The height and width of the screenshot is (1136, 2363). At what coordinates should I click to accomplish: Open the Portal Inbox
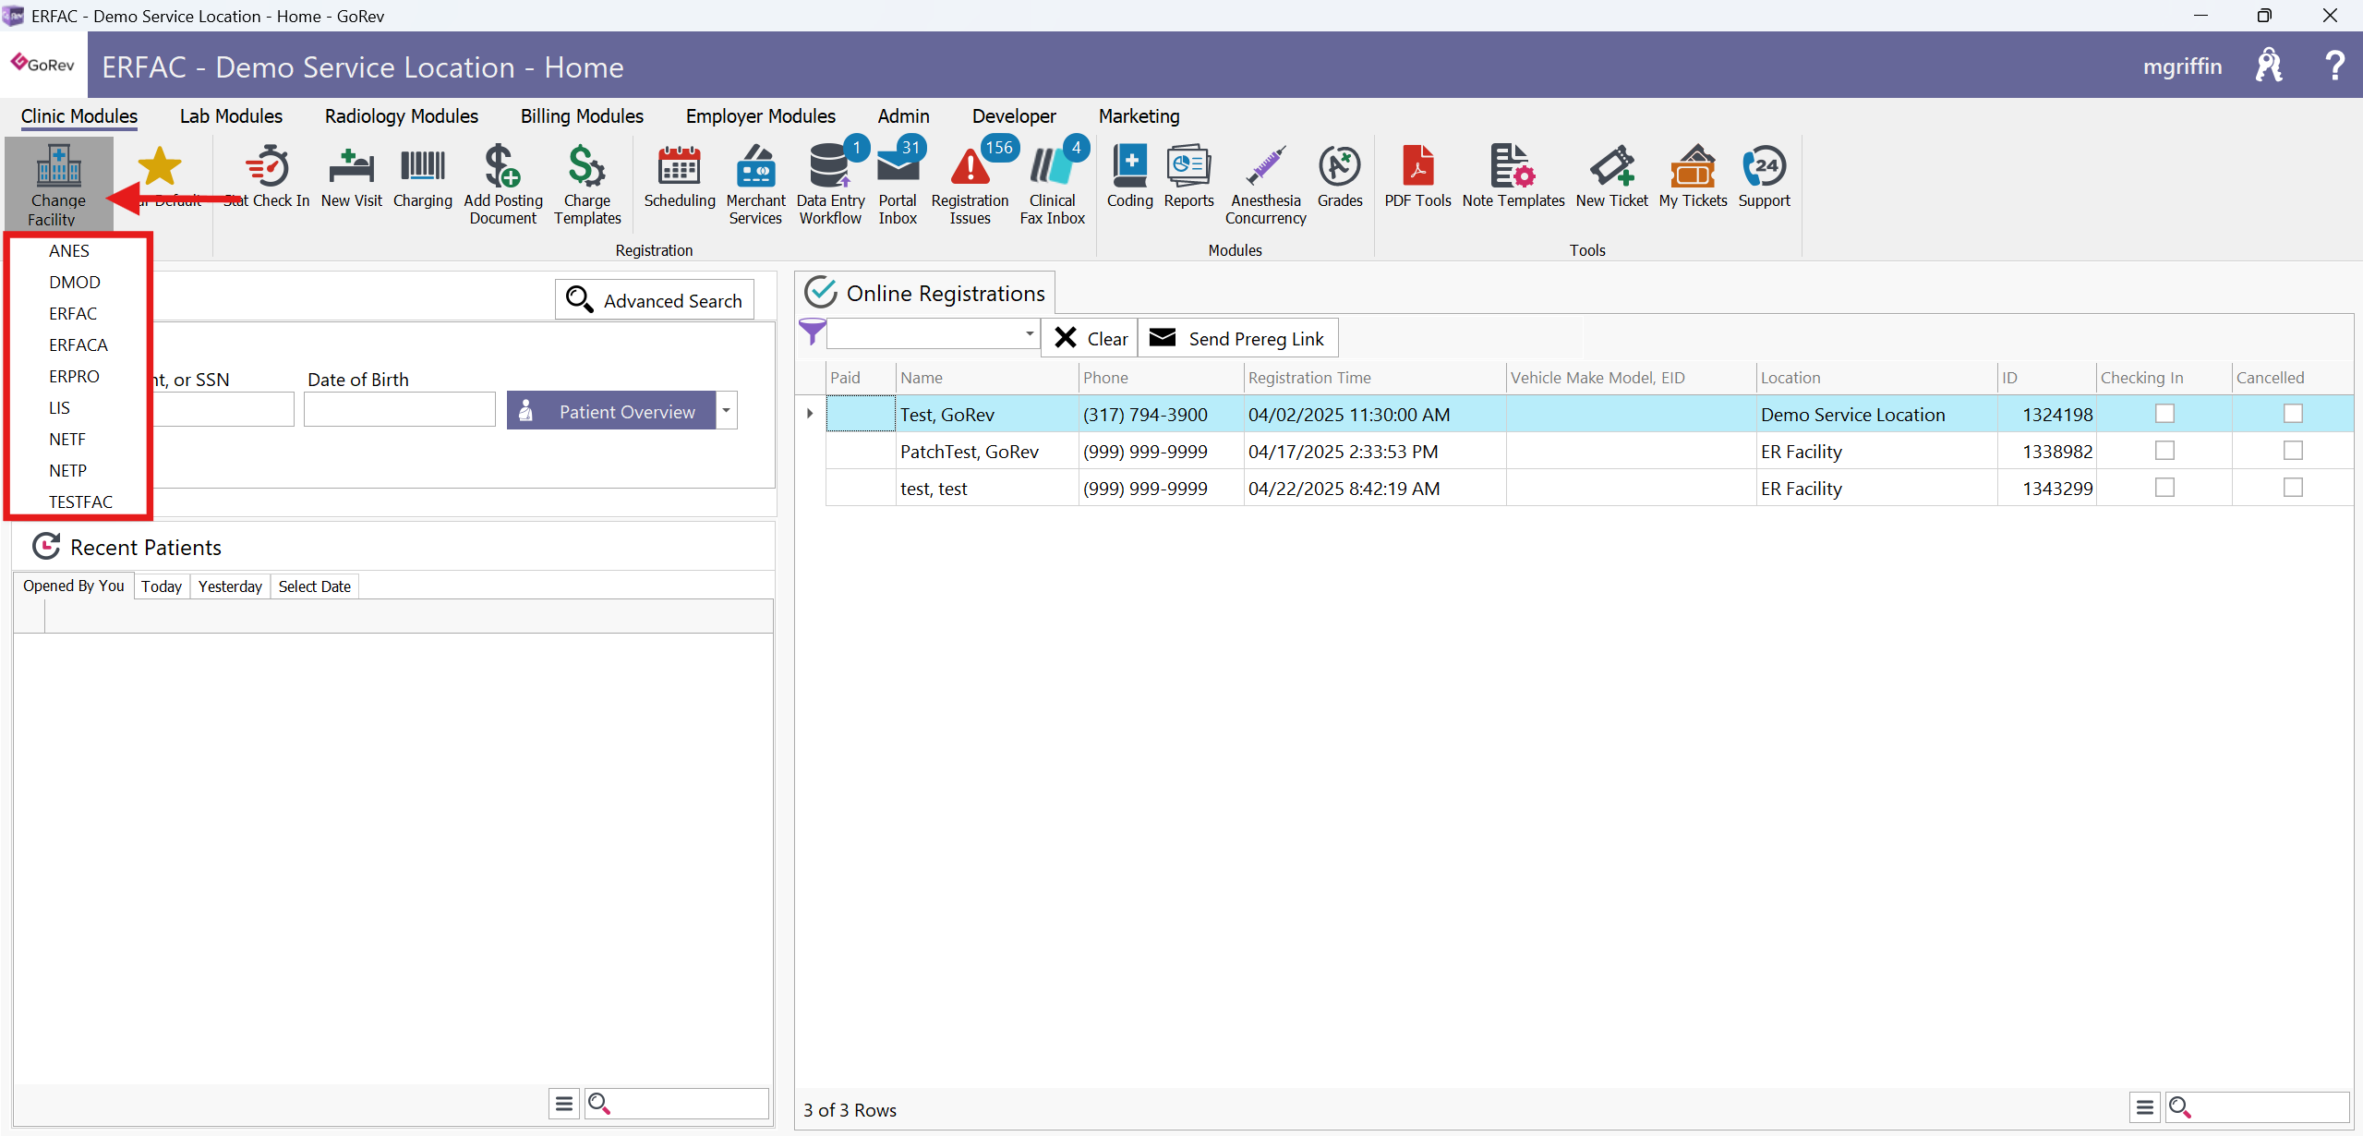pyautogui.click(x=898, y=184)
